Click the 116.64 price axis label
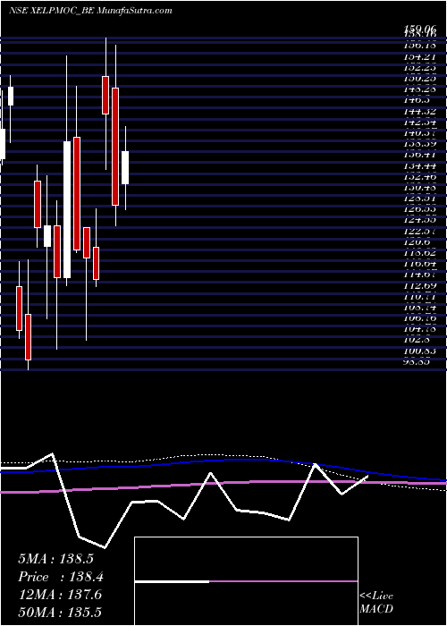The width and height of the screenshot is (447, 626). [x=419, y=264]
